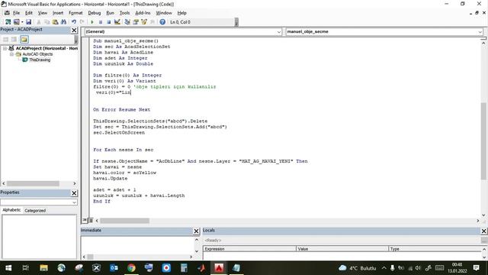Select the AutoCAD Objects folder

coord(37,54)
